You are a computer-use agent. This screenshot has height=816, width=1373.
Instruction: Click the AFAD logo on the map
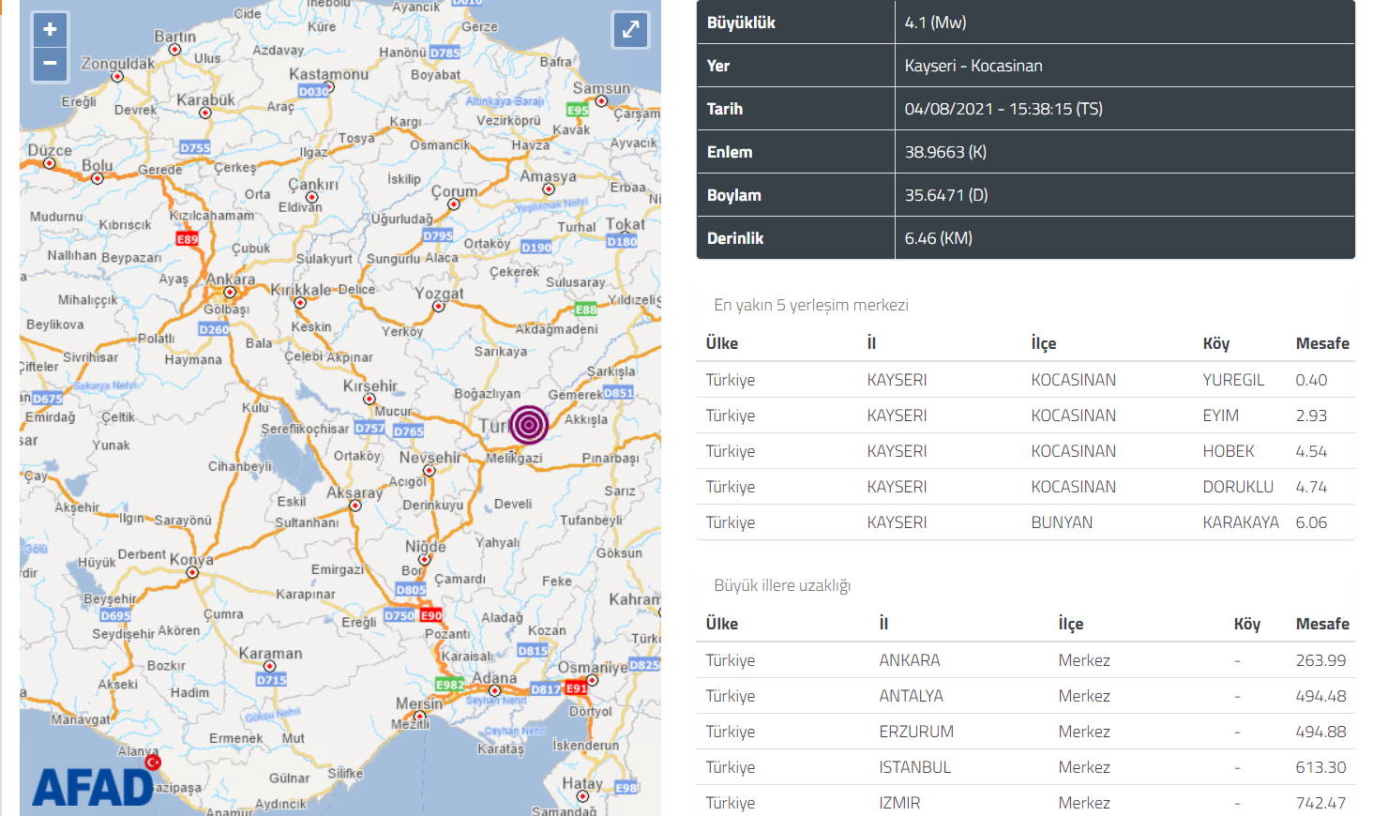pyautogui.click(x=92, y=787)
